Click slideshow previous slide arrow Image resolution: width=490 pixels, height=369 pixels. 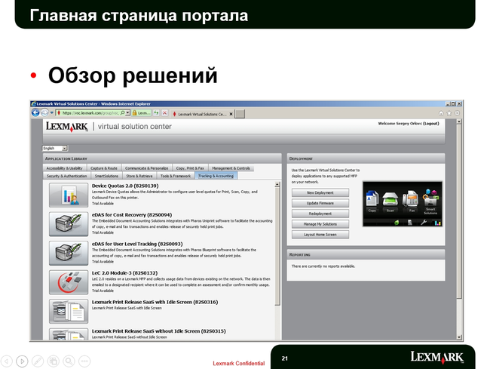(x=7, y=361)
